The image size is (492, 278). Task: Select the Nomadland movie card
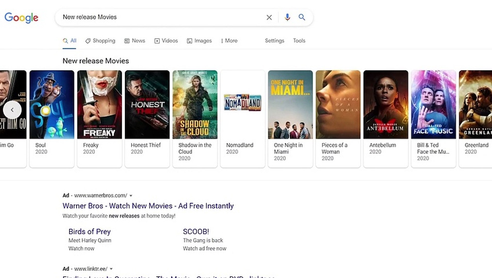[243, 118]
